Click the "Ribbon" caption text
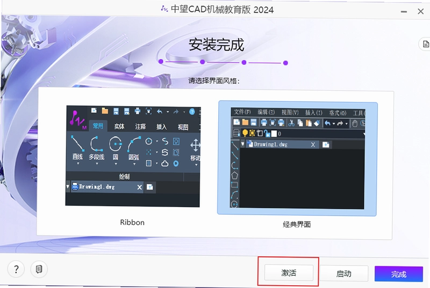 coord(132,222)
